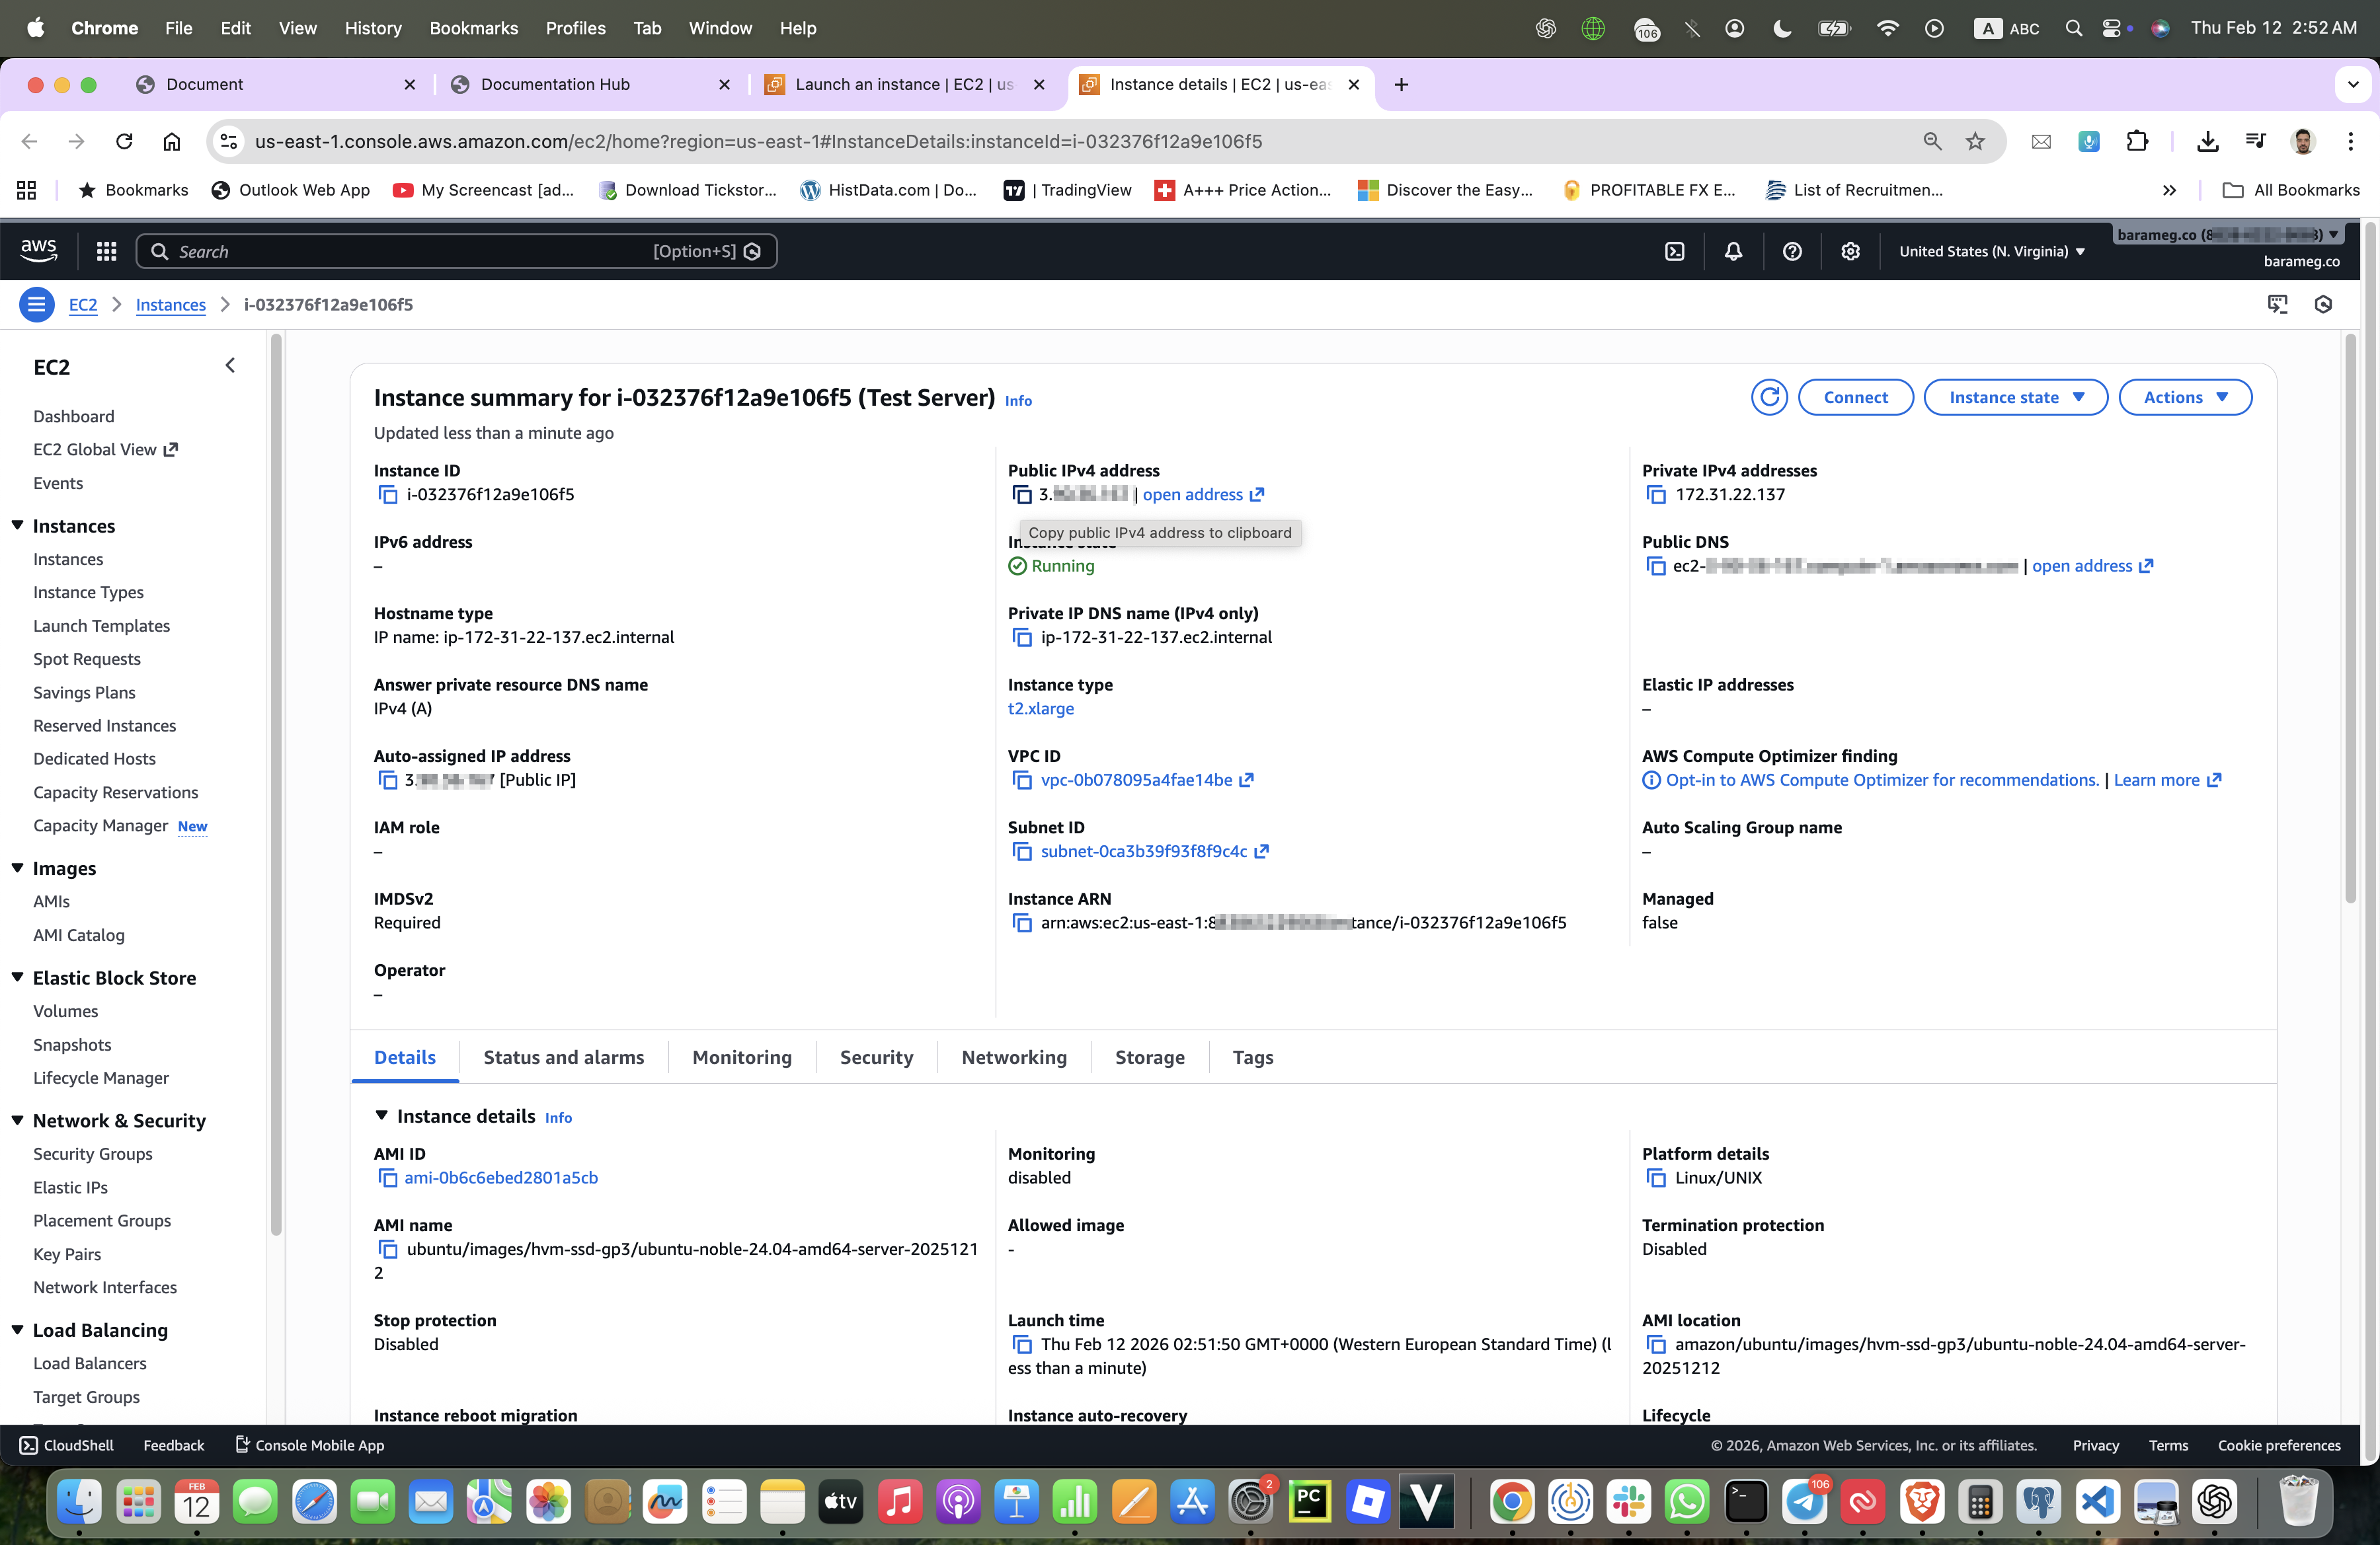Click the Connect button

tap(1855, 398)
